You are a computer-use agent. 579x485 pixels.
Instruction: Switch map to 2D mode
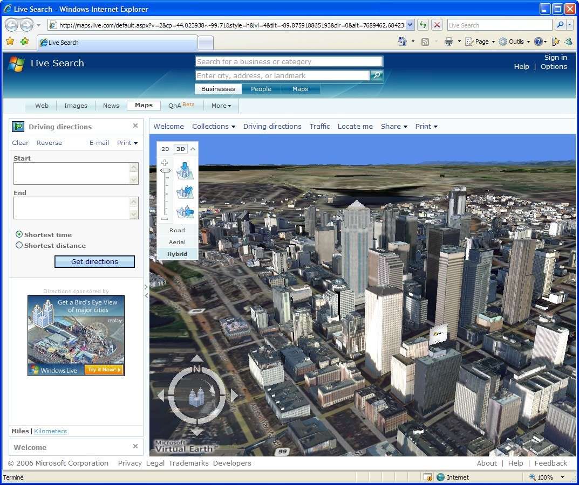pos(165,149)
